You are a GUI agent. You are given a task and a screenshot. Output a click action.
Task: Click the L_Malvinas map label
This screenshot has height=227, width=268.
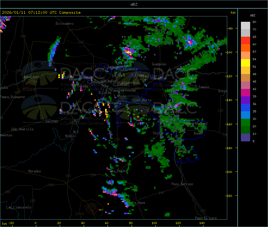point(117,111)
